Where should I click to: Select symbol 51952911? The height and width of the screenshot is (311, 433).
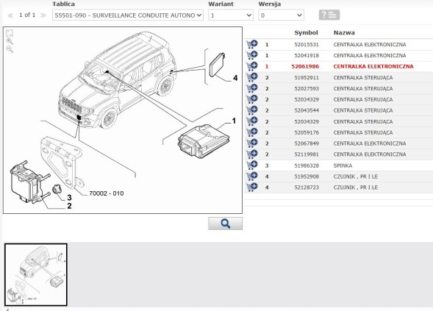[x=307, y=78]
